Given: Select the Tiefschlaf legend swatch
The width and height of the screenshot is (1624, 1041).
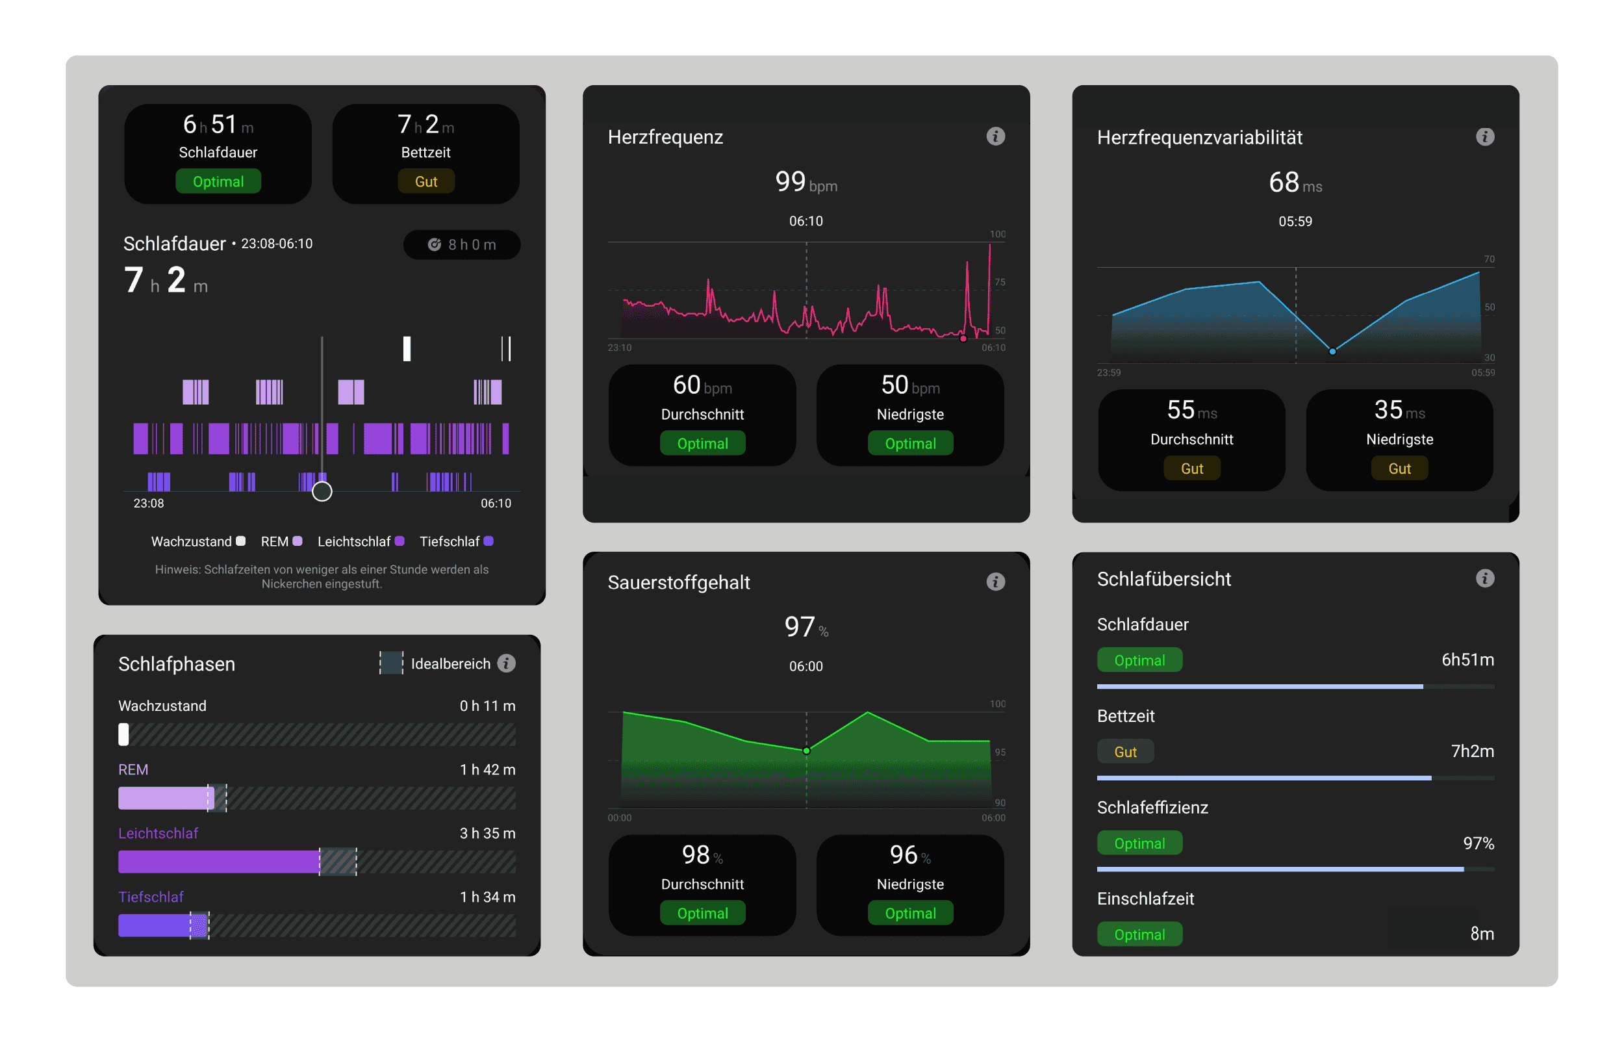Looking at the screenshot, I should click(488, 541).
